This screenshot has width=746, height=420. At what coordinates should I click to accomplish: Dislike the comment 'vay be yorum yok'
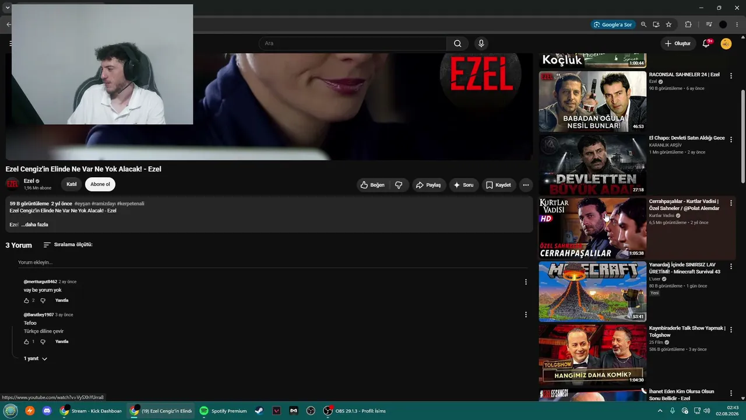(43, 300)
